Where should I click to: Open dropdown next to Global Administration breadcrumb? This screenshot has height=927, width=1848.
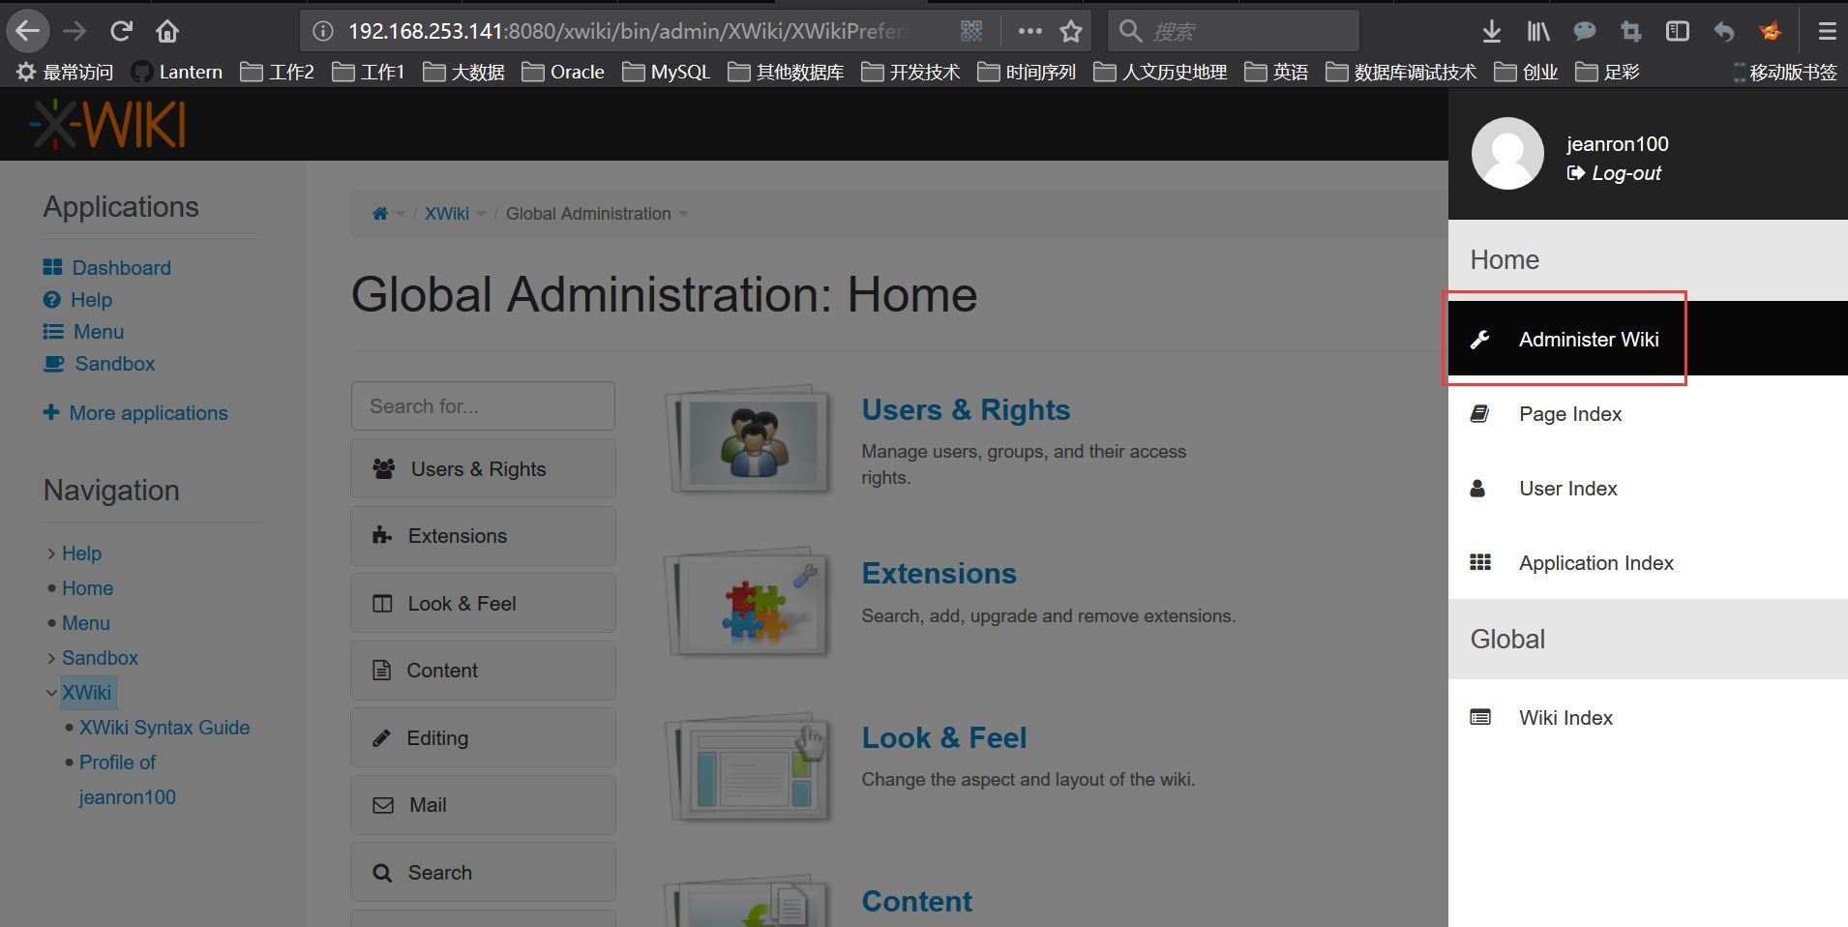pos(683,214)
